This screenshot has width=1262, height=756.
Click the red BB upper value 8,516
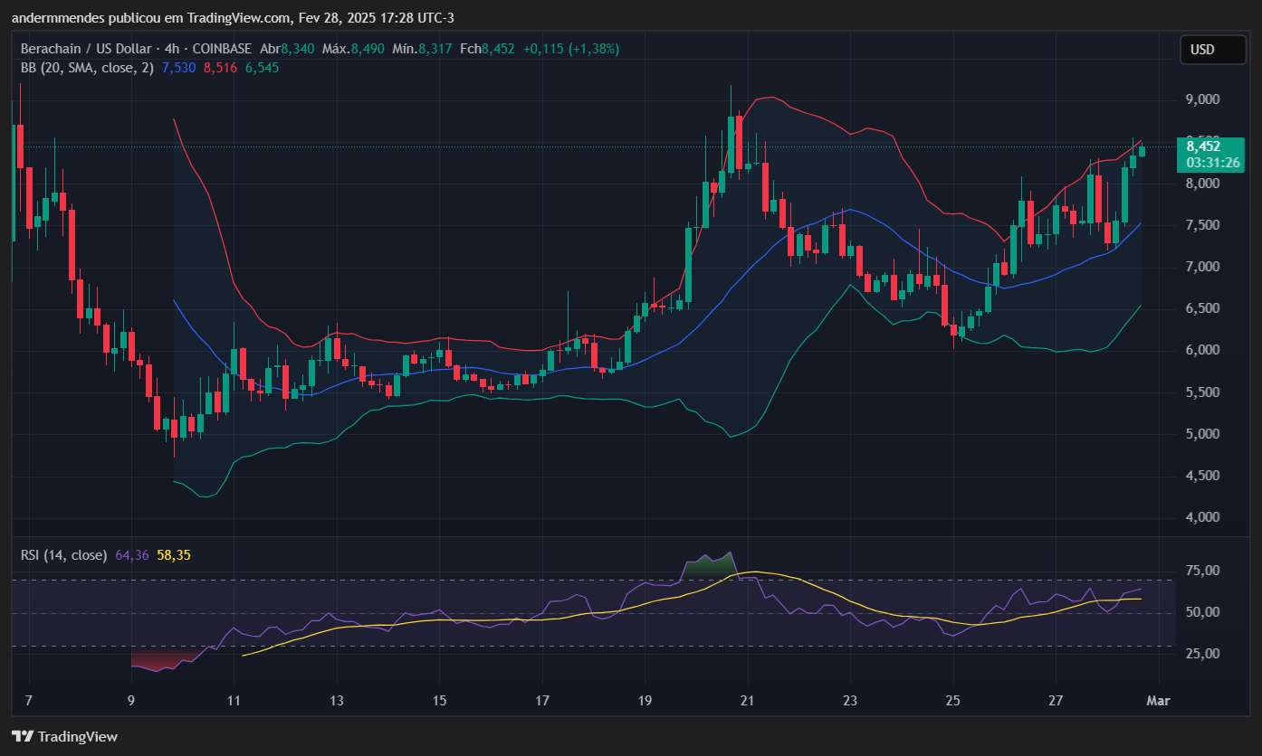coord(220,68)
